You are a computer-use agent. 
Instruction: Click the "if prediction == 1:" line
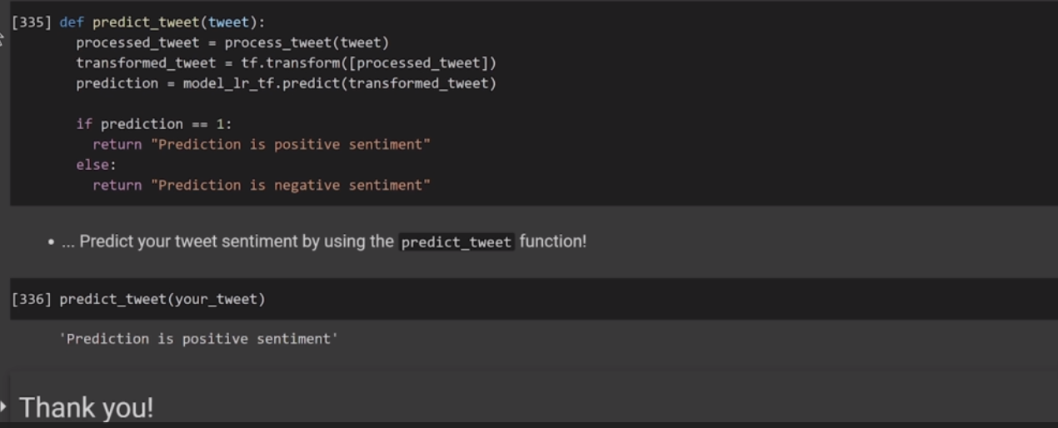point(154,124)
